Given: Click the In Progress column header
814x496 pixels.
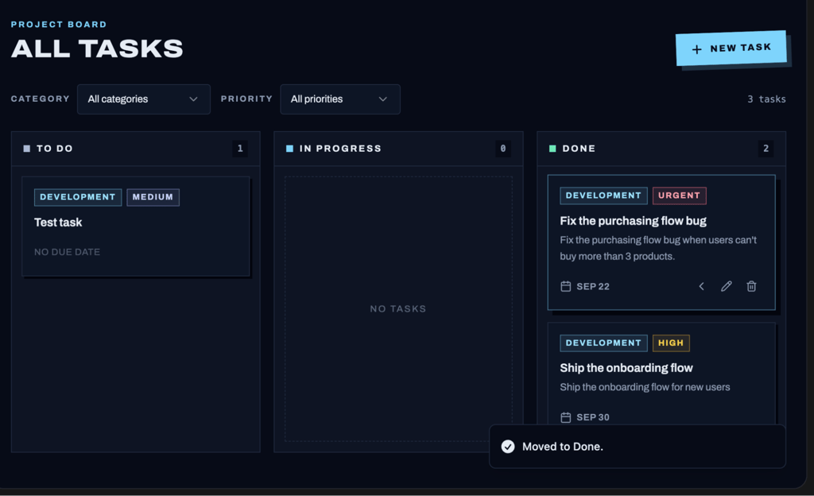Looking at the screenshot, I should point(399,149).
